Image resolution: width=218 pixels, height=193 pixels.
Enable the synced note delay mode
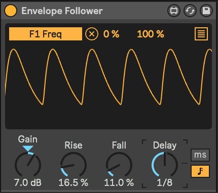pos(200,171)
